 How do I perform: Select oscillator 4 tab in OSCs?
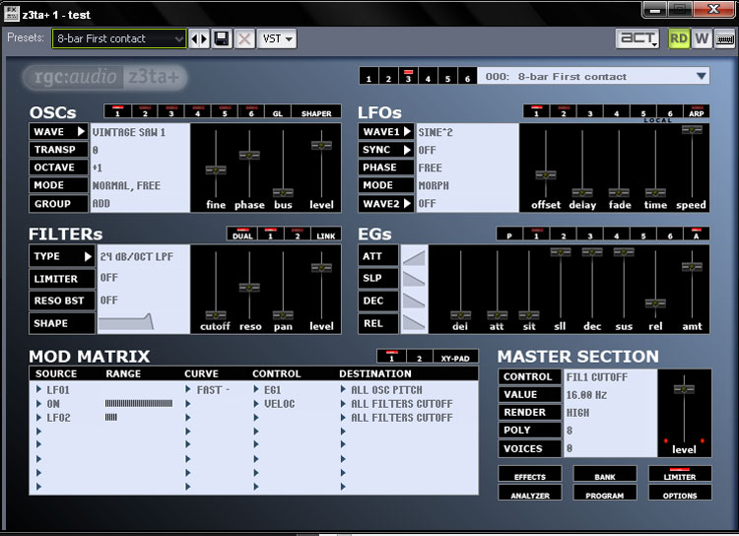click(x=197, y=111)
